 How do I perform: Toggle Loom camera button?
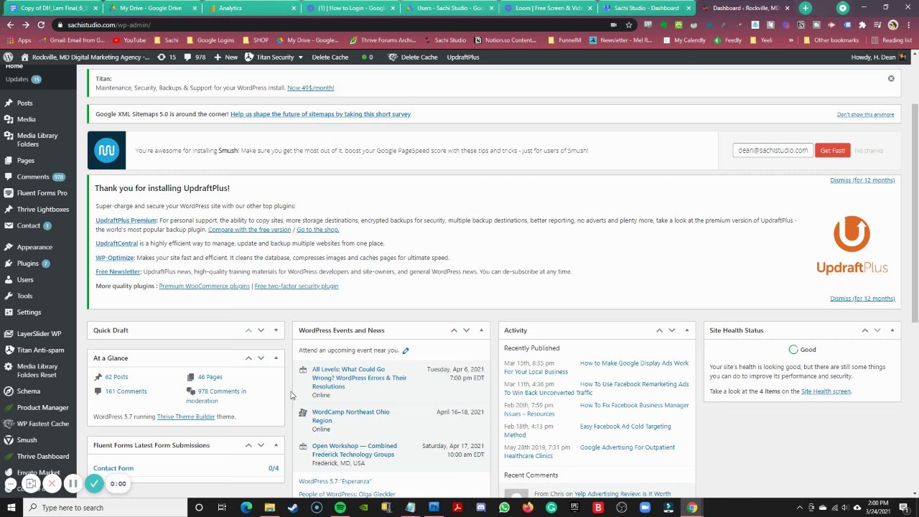[31, 484]
